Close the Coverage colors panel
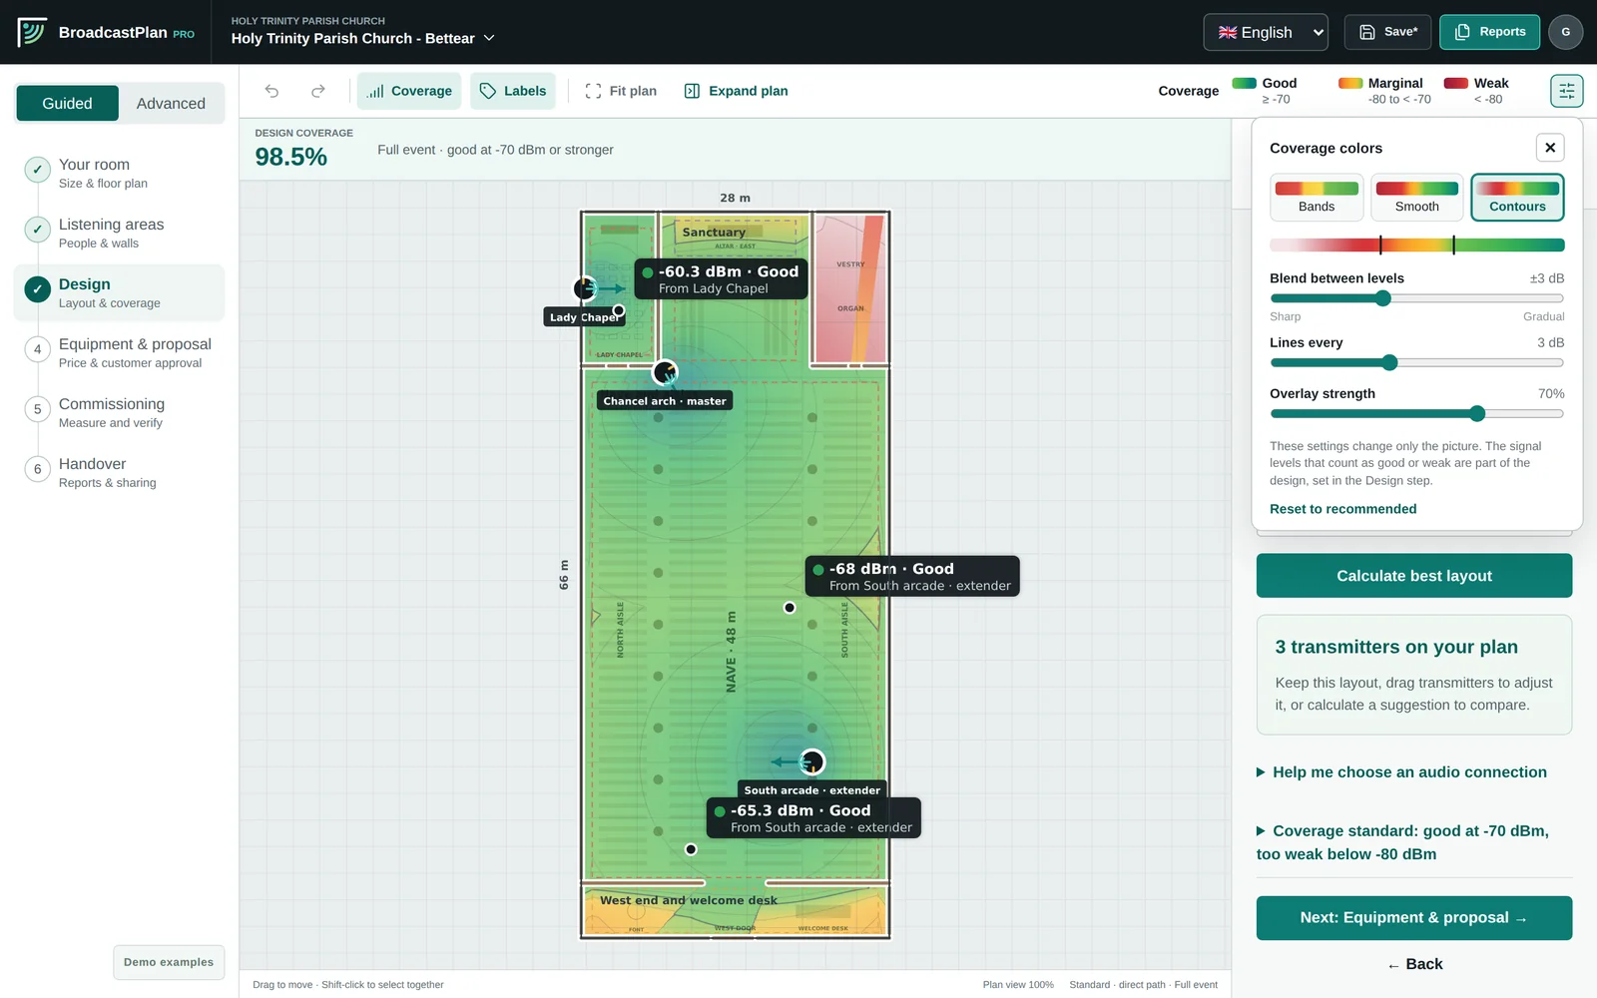Image resolution: width=1597 pixels, height=998 pixels. click(x=1550, y=148)
